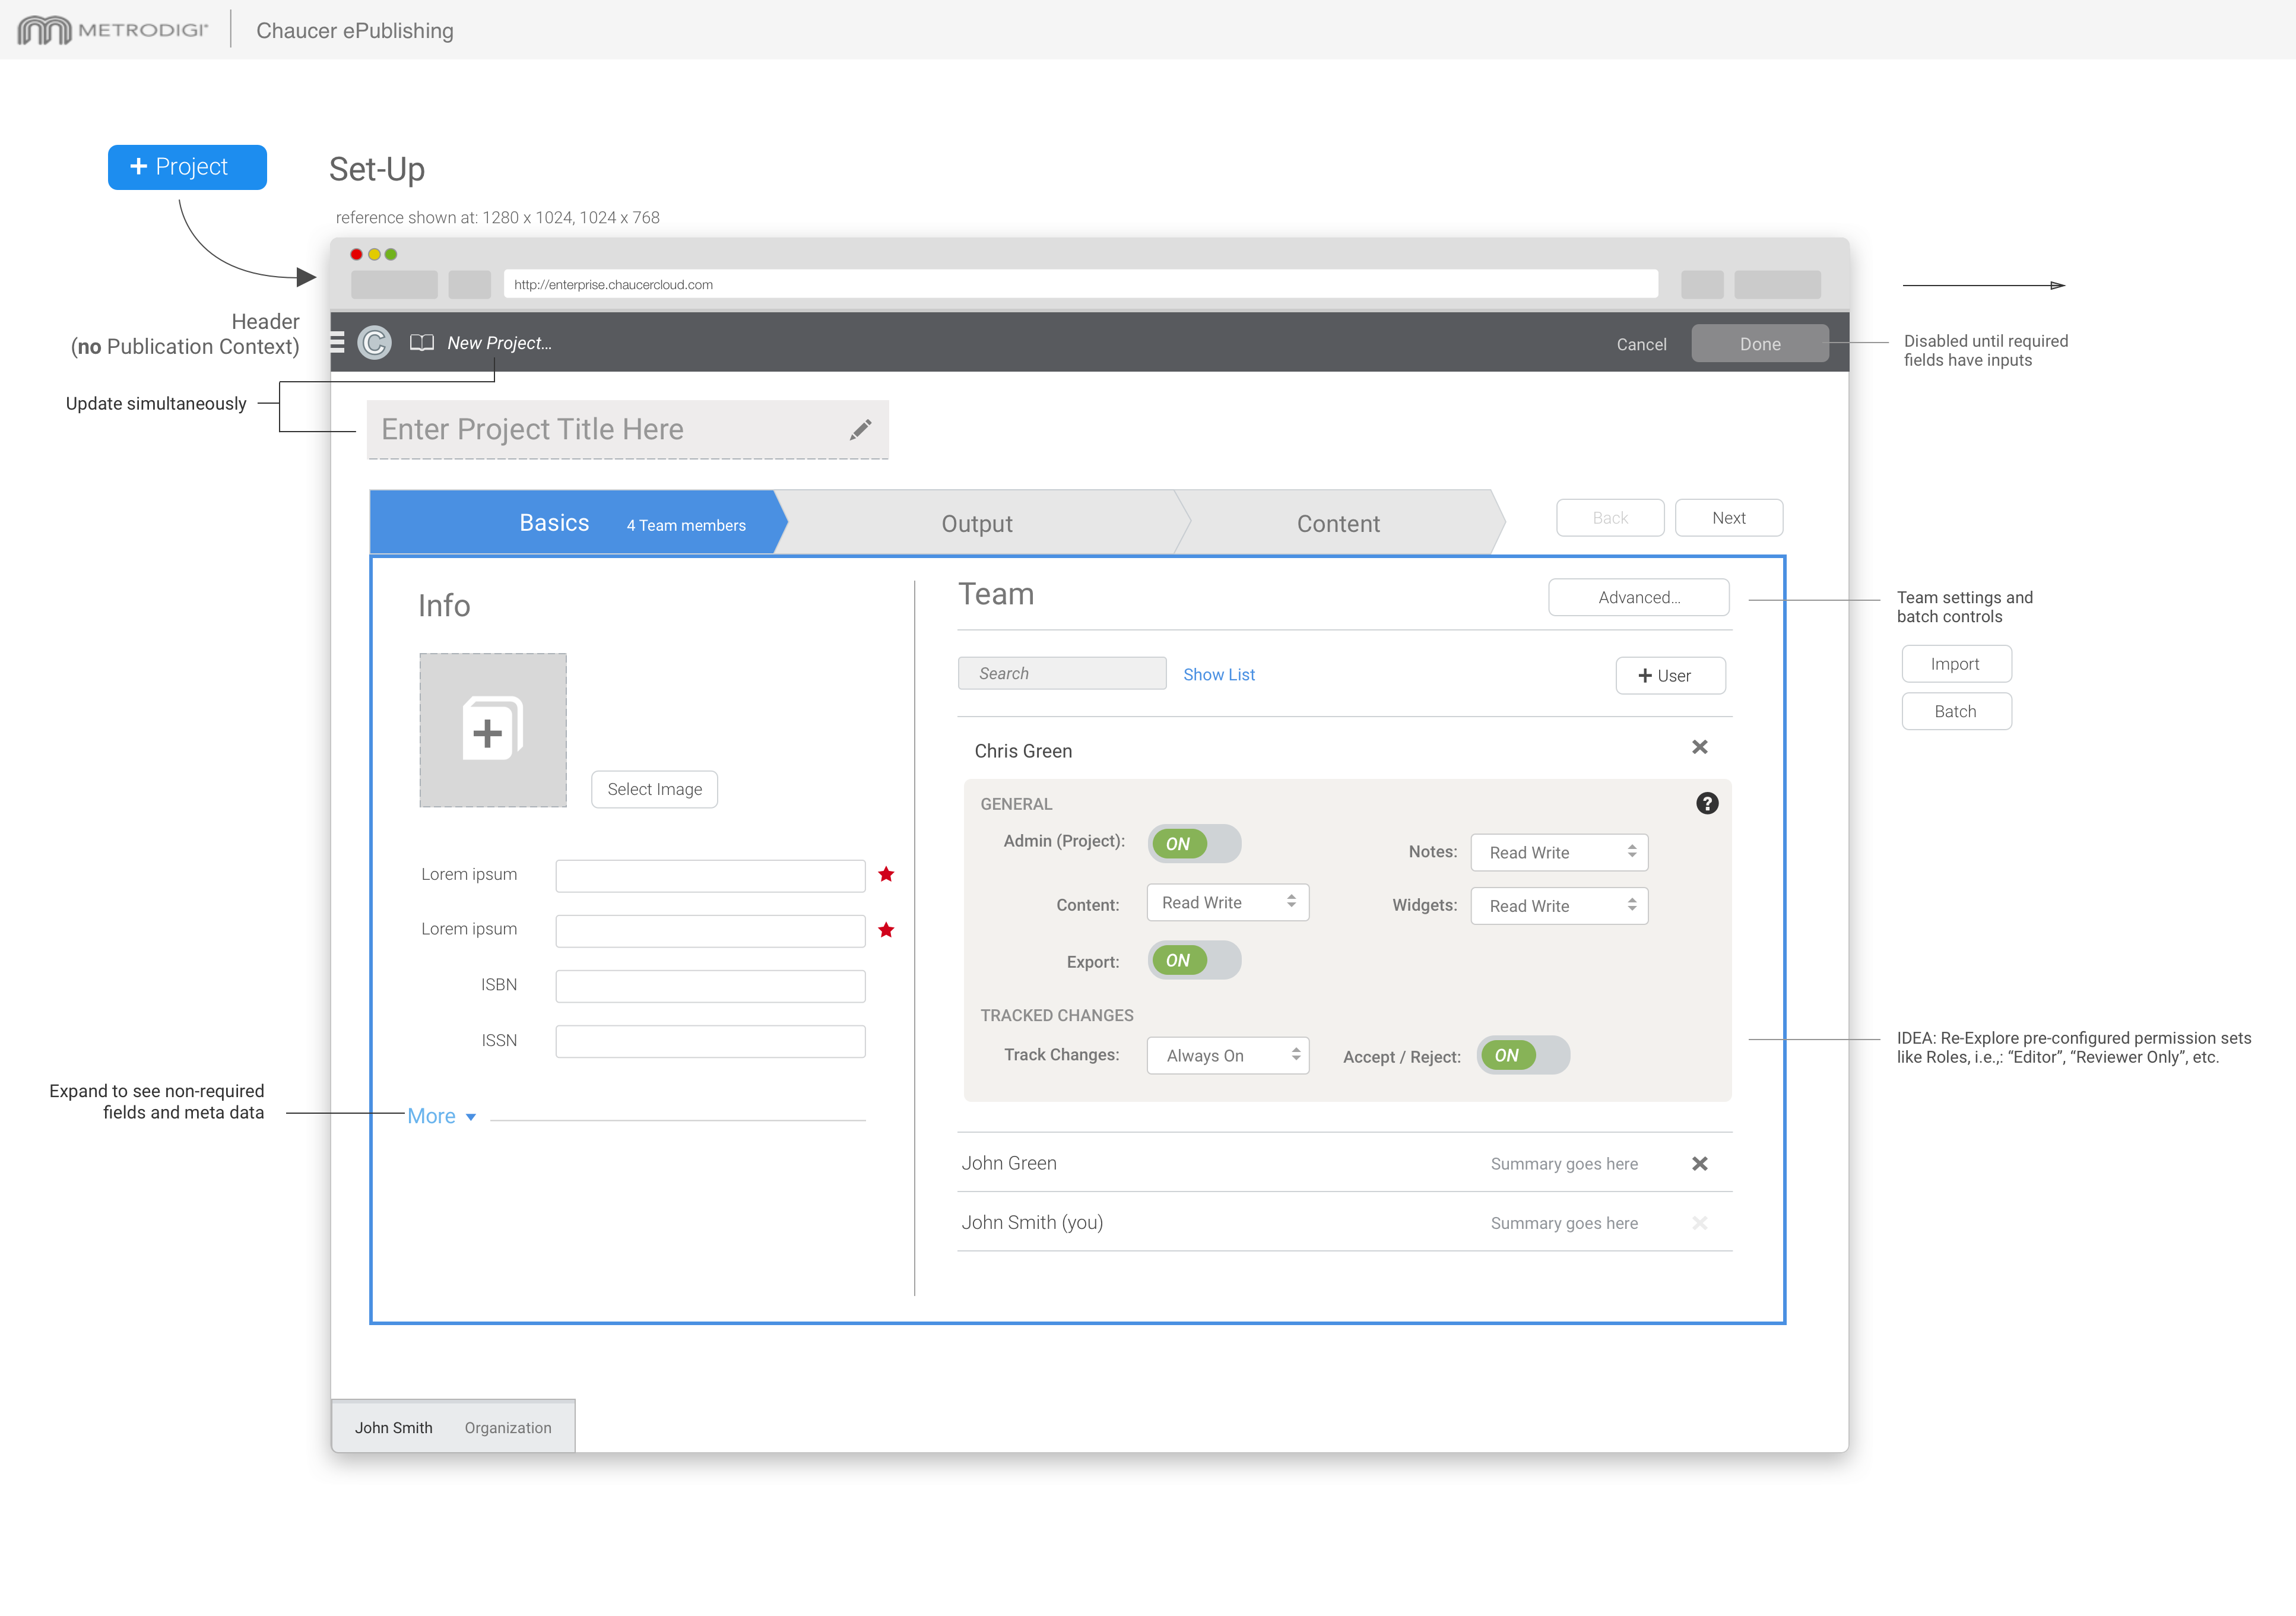Toggle the Export switch

pyautogui.click(x=1194, y=961)
